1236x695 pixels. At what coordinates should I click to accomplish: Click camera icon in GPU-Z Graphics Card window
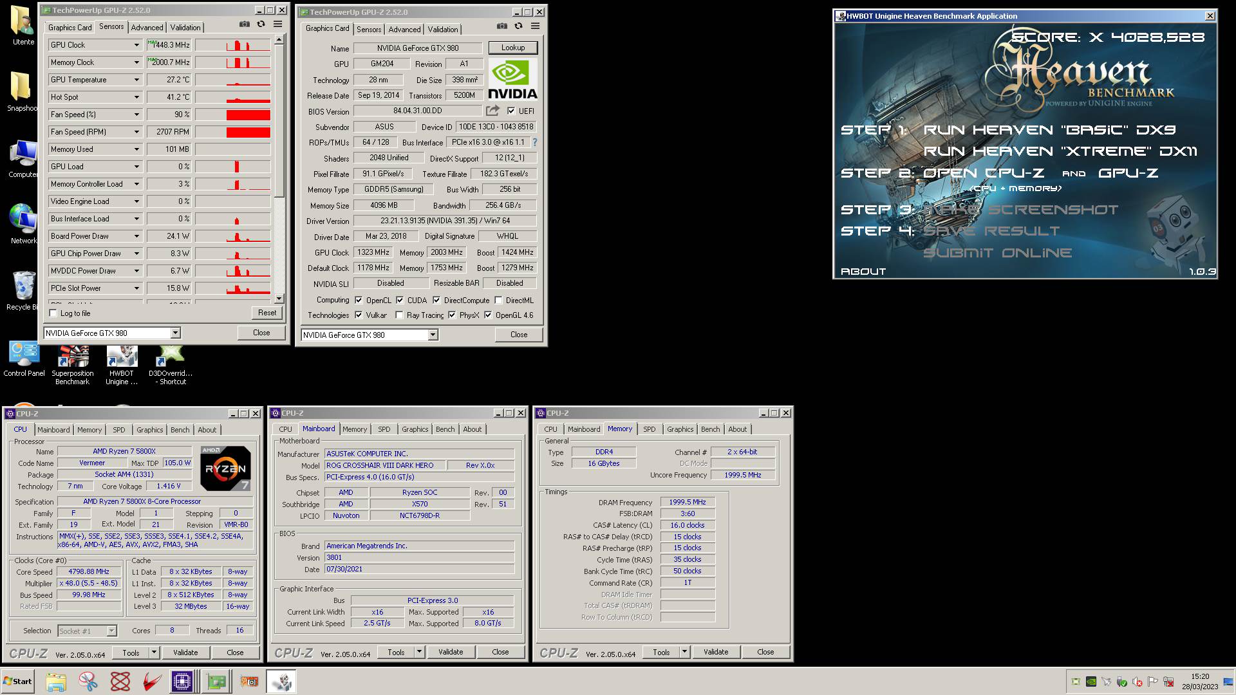pos(502,26)
